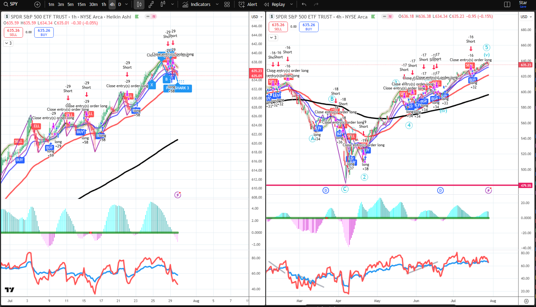Screen dimensions: 536x307
Task: Switch to the 4h timeframe
Action: pyautogui.click(x=112, y=5)
